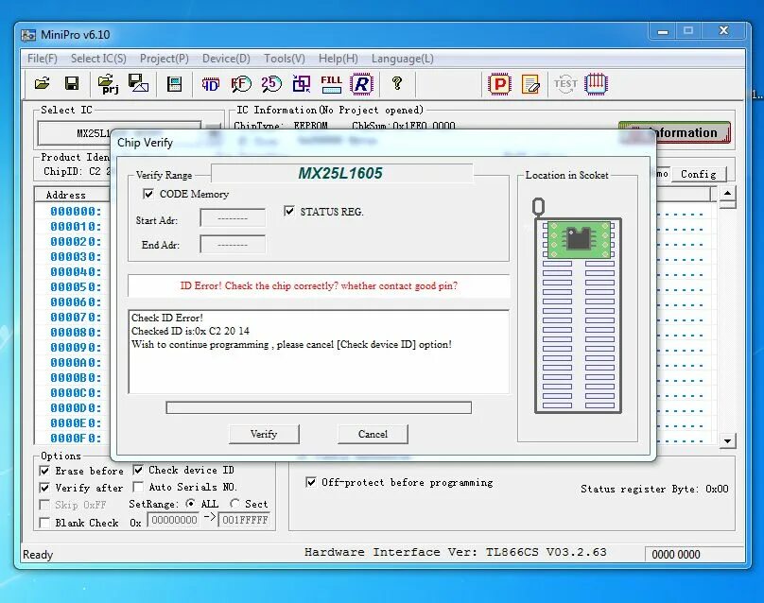Open the Project(P) menu

point(165,59)
